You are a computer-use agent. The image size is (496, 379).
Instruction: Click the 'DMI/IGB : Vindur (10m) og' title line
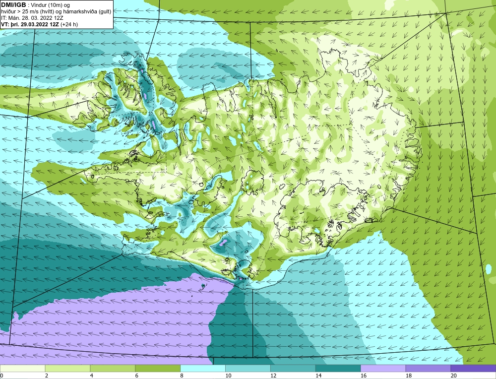(36, 5)
